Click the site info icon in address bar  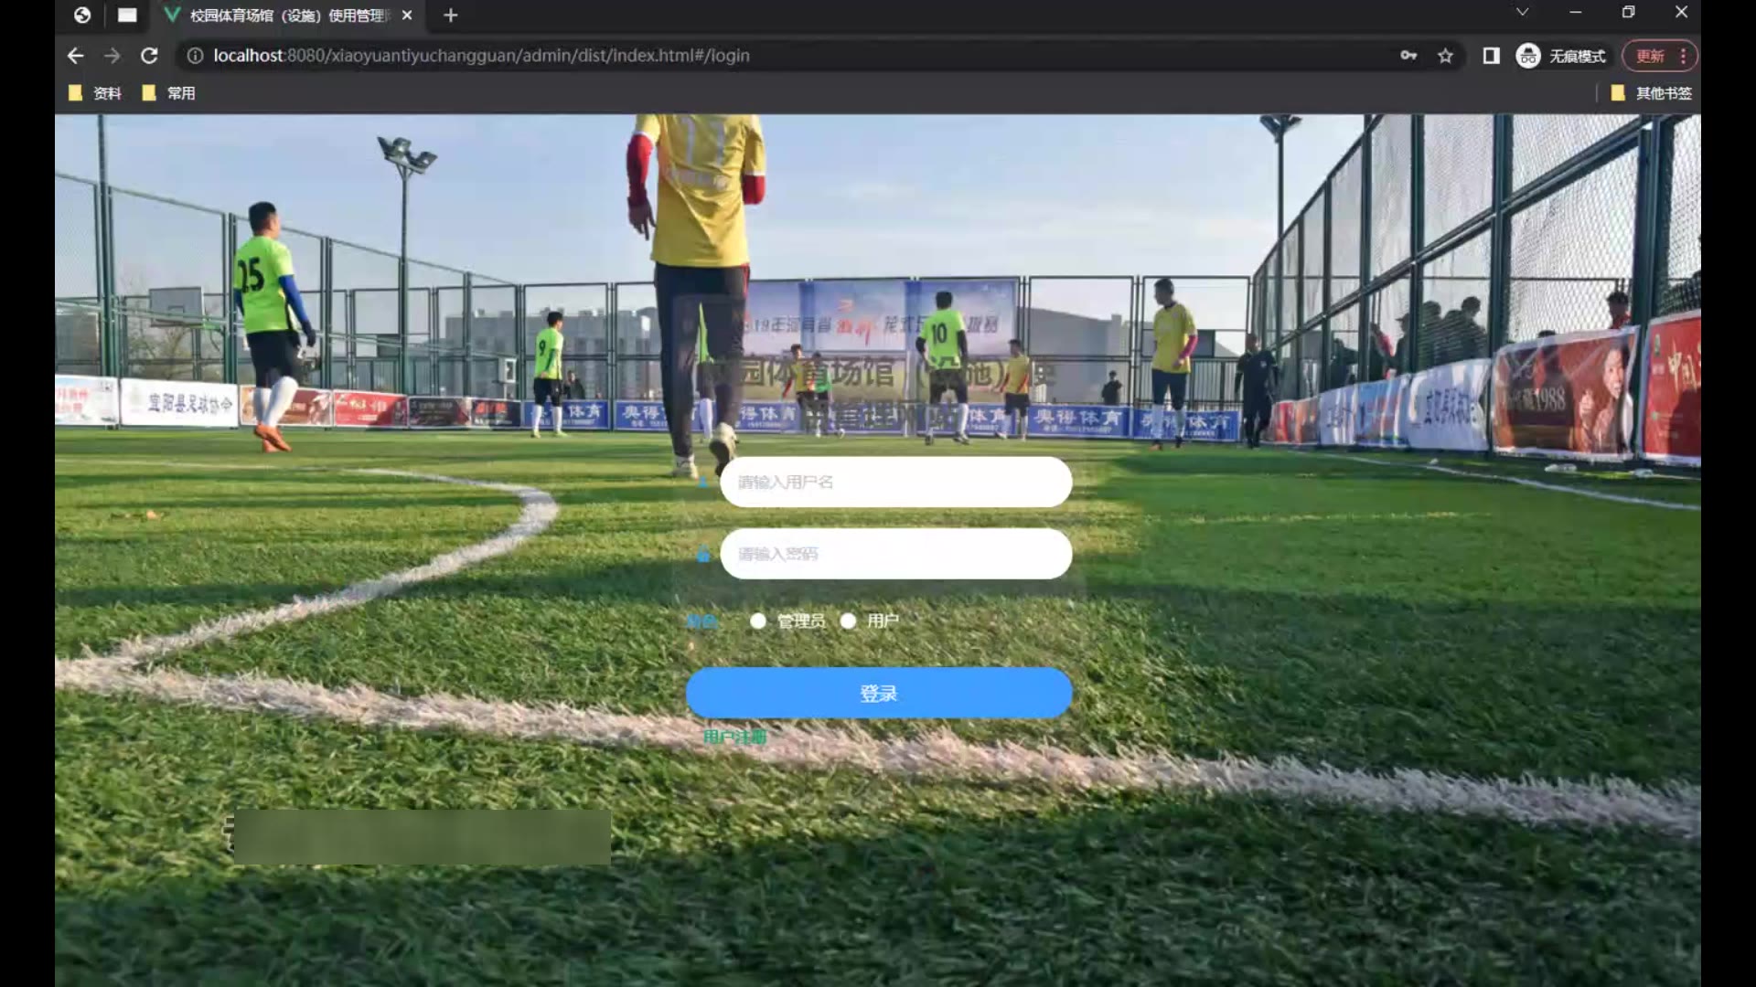[195, 56]
